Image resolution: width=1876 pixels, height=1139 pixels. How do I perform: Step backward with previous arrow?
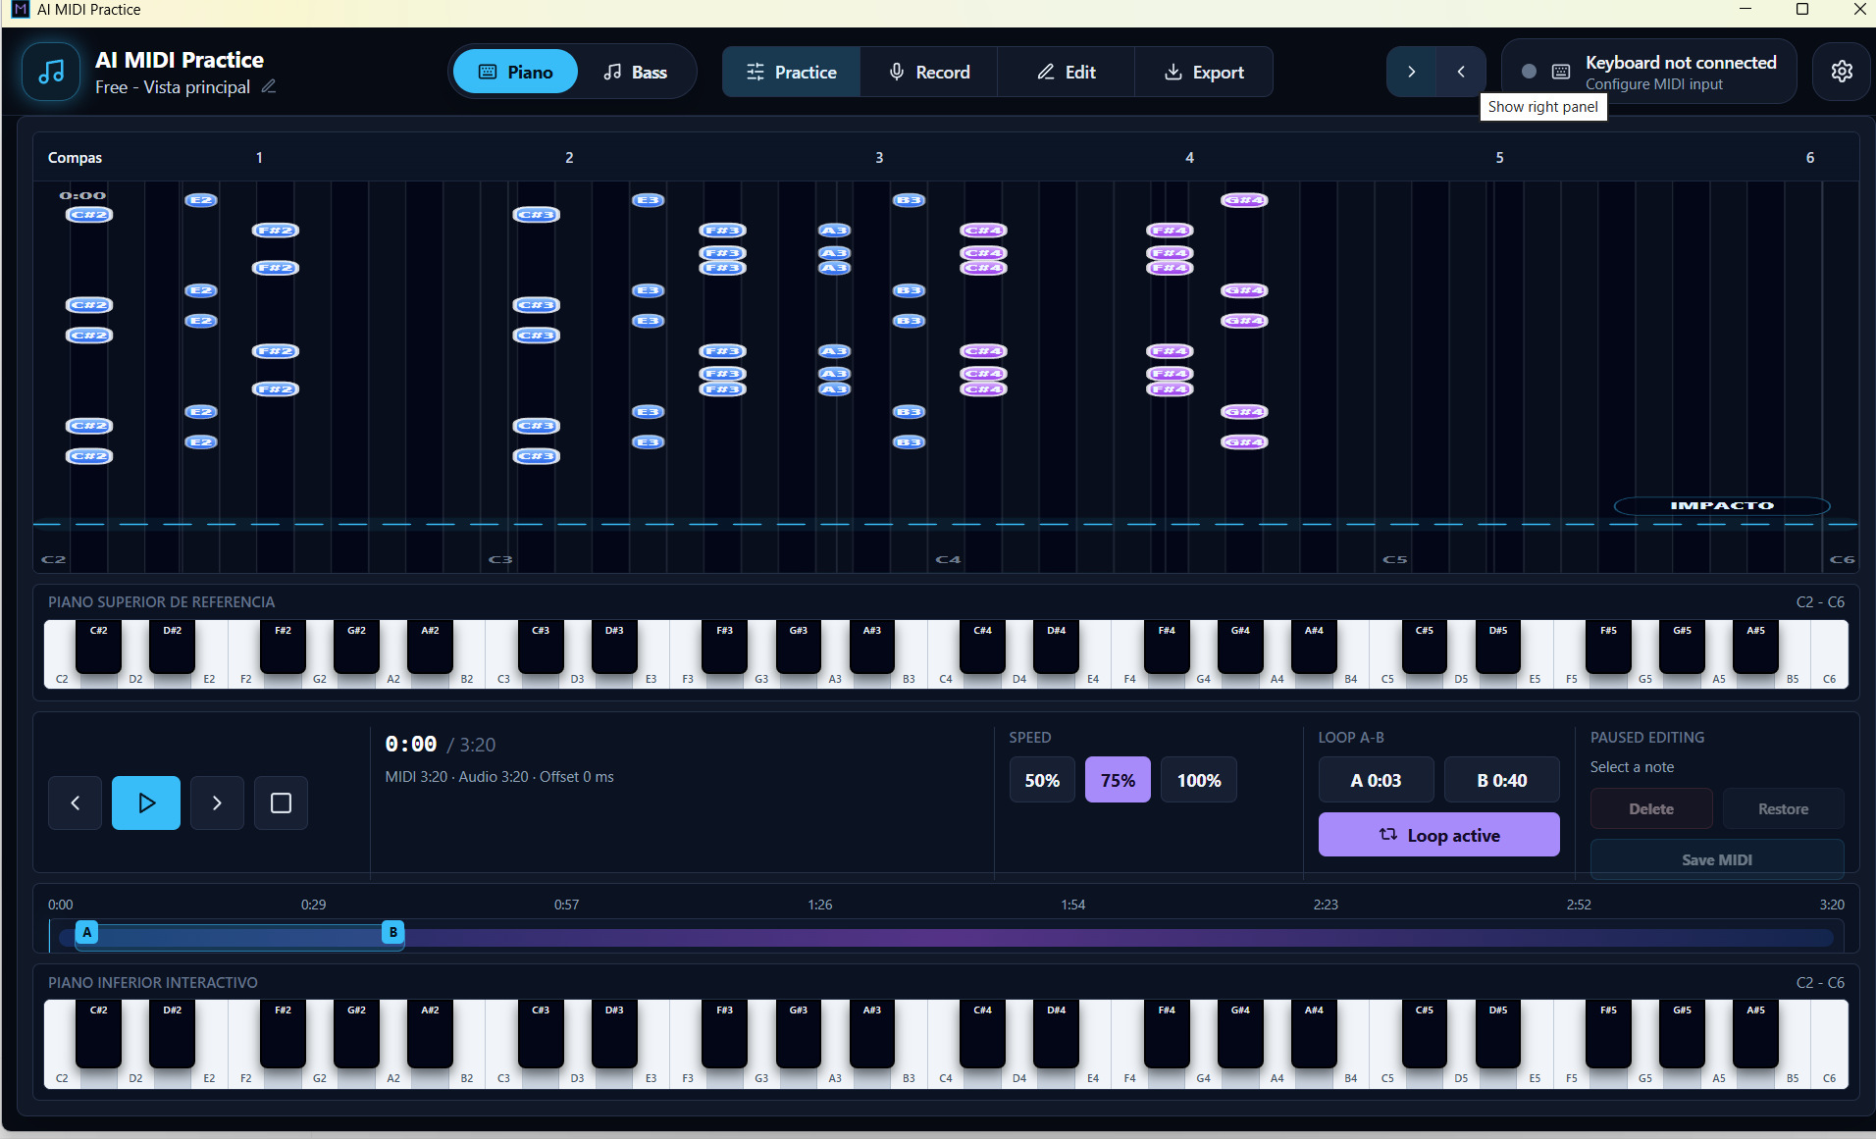(x=76, y=802)
